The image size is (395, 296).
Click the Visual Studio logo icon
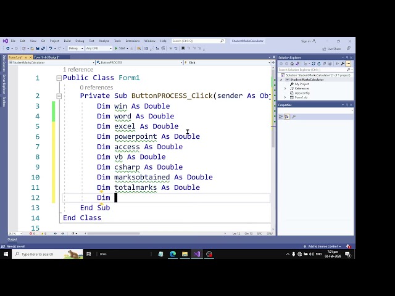(6, 41)
